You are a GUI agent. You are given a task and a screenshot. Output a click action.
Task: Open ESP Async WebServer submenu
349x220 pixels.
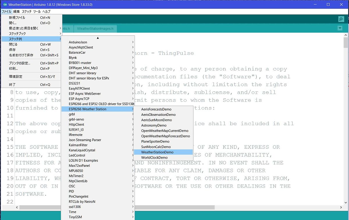pos(98,94)
